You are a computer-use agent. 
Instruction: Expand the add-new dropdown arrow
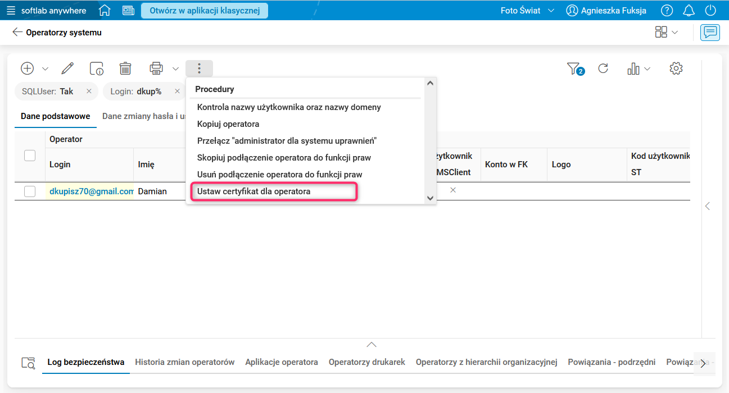click(46, 69)
